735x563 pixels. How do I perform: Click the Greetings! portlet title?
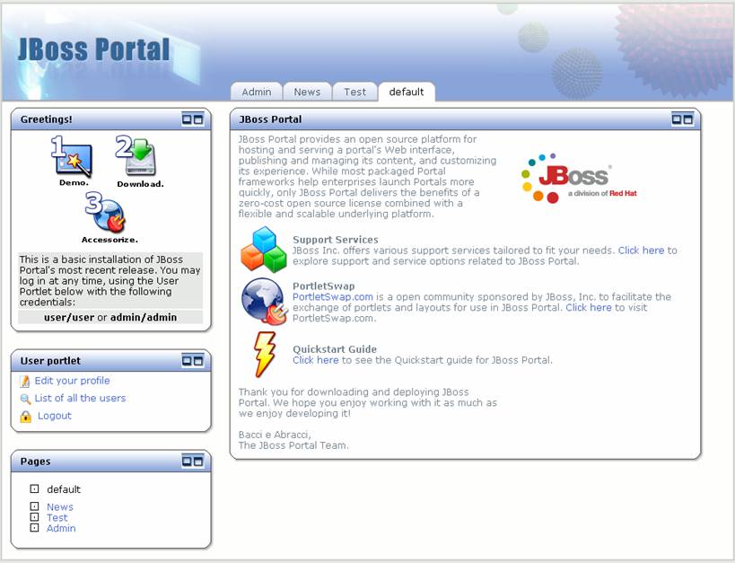tap(47, 119)
